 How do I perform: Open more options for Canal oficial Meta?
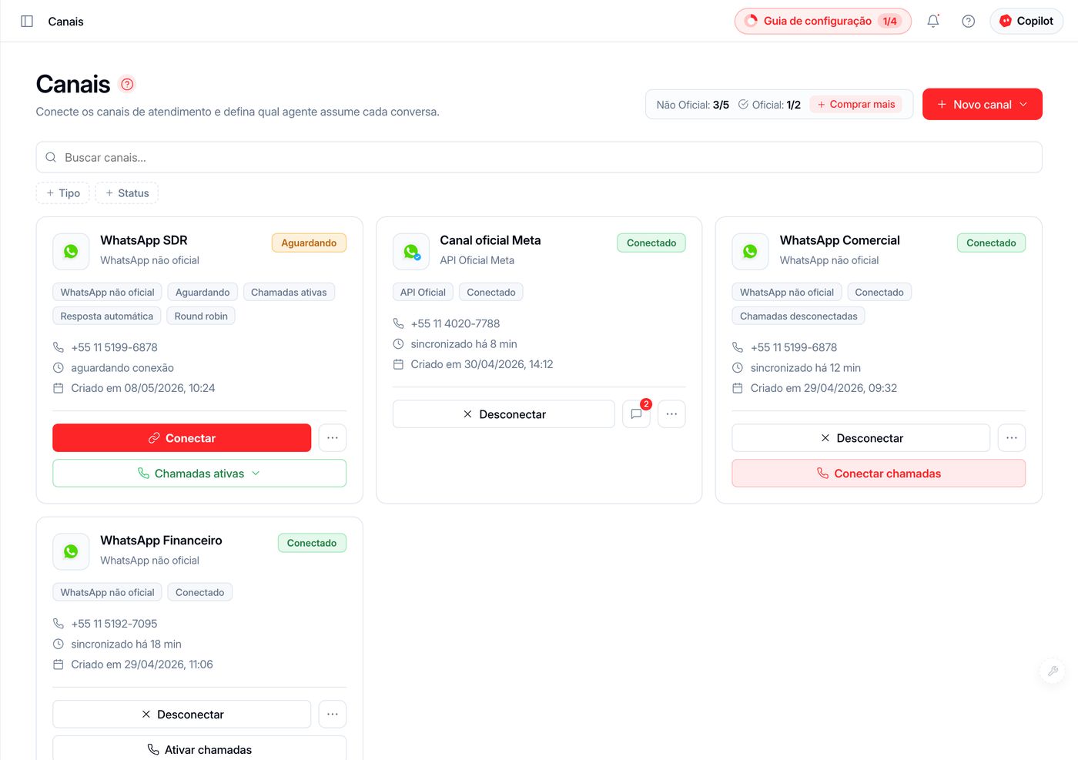pos(671,414)
